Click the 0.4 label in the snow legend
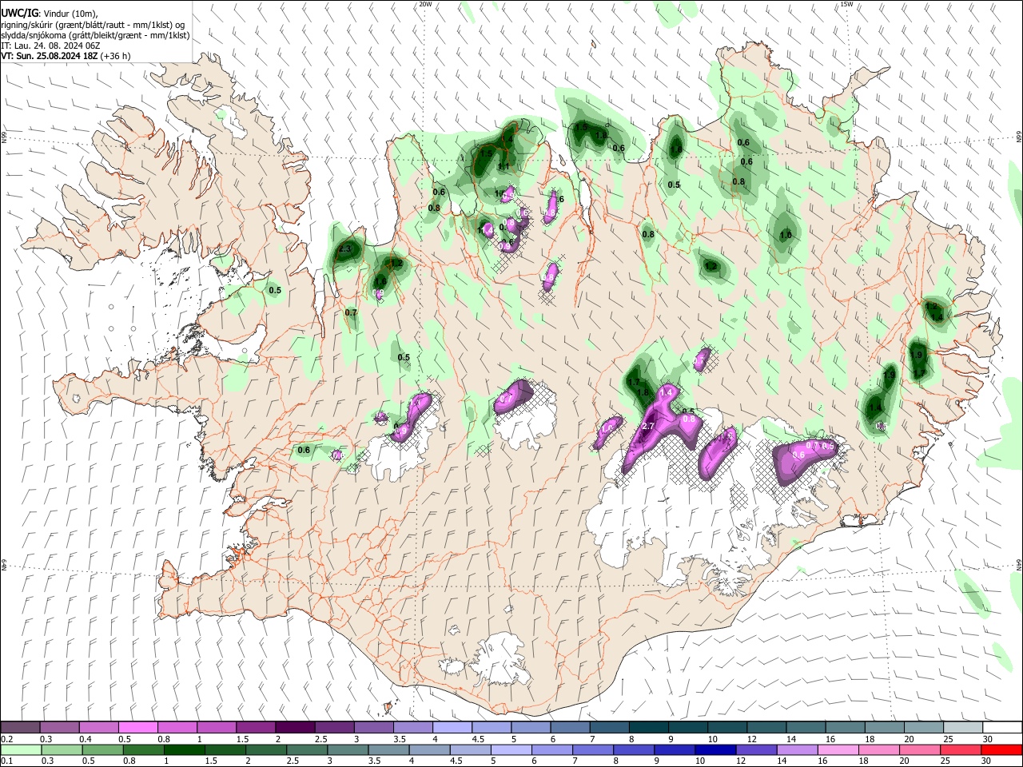The height and width of the screenshot is (767, 1023). click(x=86, y=739)
